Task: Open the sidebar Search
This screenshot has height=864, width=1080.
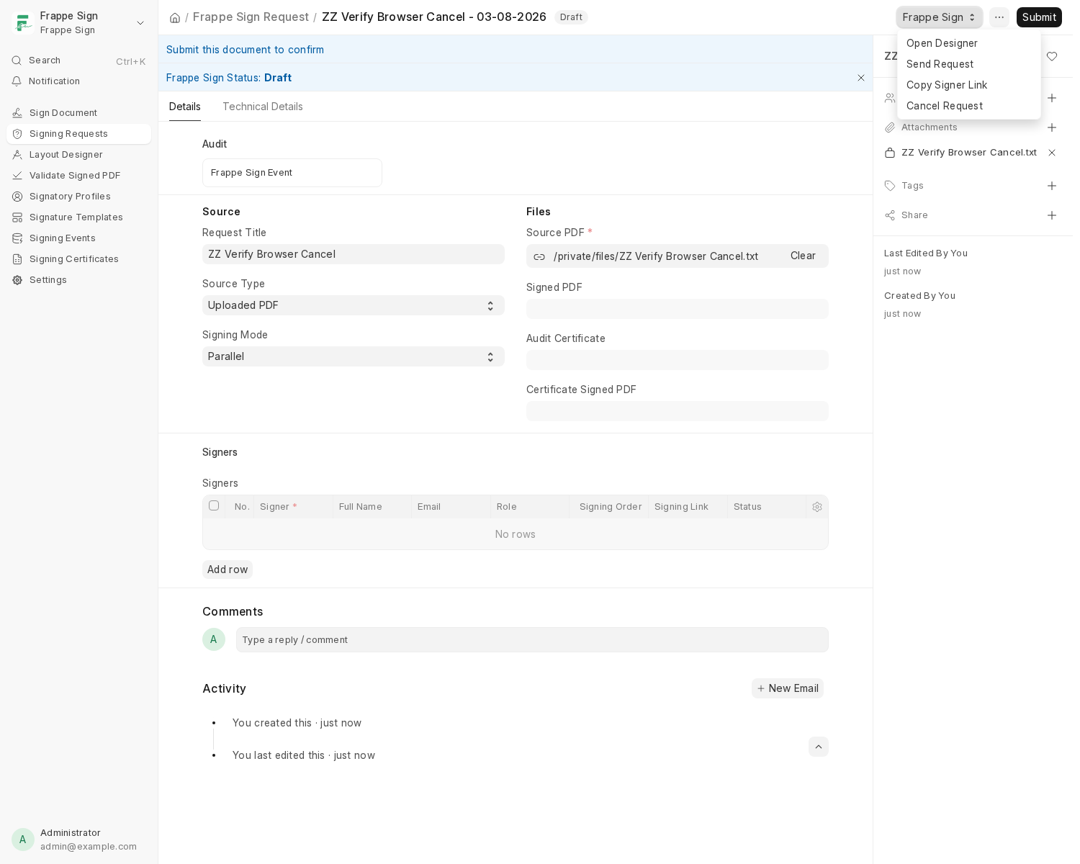Action: 79,60
